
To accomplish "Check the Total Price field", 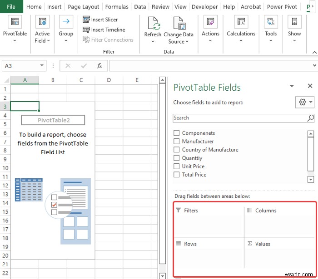I will (x=176, y=174).
